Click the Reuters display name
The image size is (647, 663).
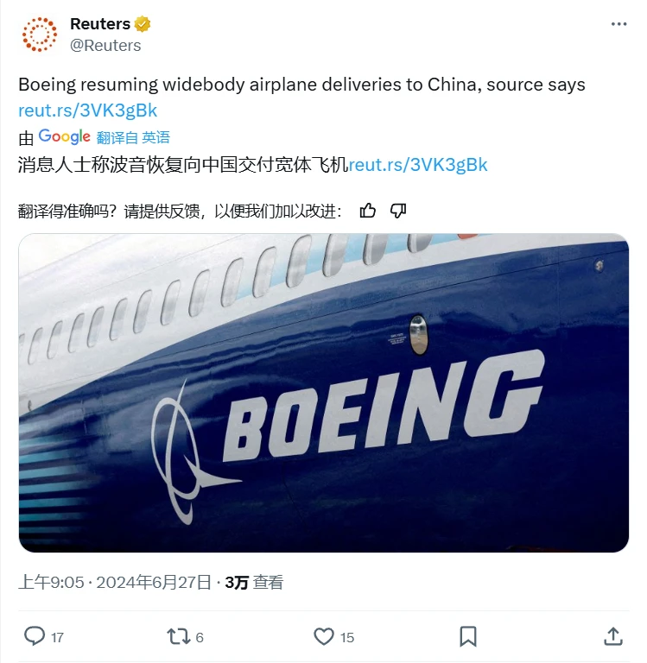tap(100, 24)
